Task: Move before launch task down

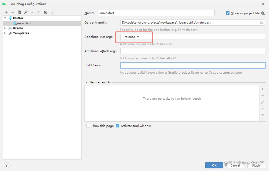Action: (x=263, y=115)
